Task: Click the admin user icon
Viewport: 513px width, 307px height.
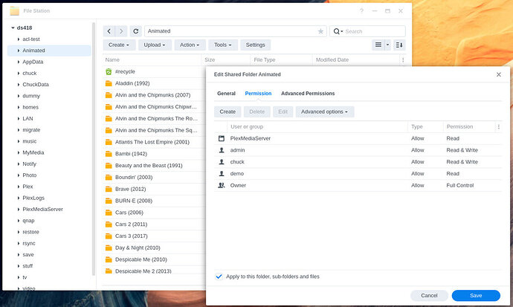Action: coord(222,150)
